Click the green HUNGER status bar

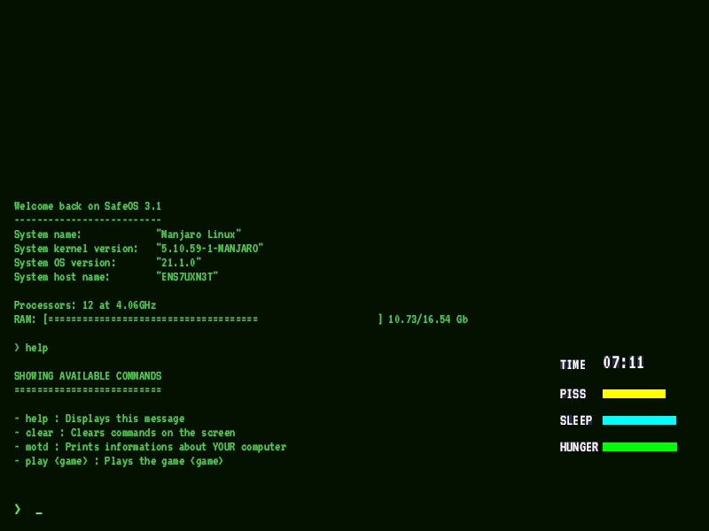coord(640,447)
